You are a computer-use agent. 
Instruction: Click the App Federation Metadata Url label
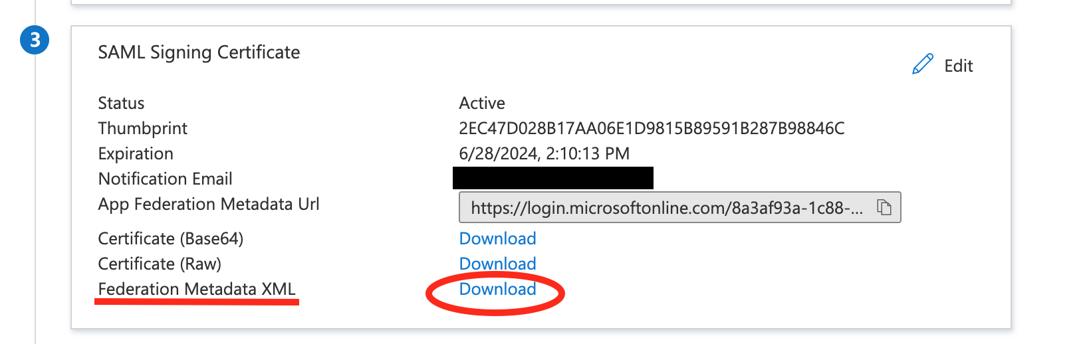209,204
